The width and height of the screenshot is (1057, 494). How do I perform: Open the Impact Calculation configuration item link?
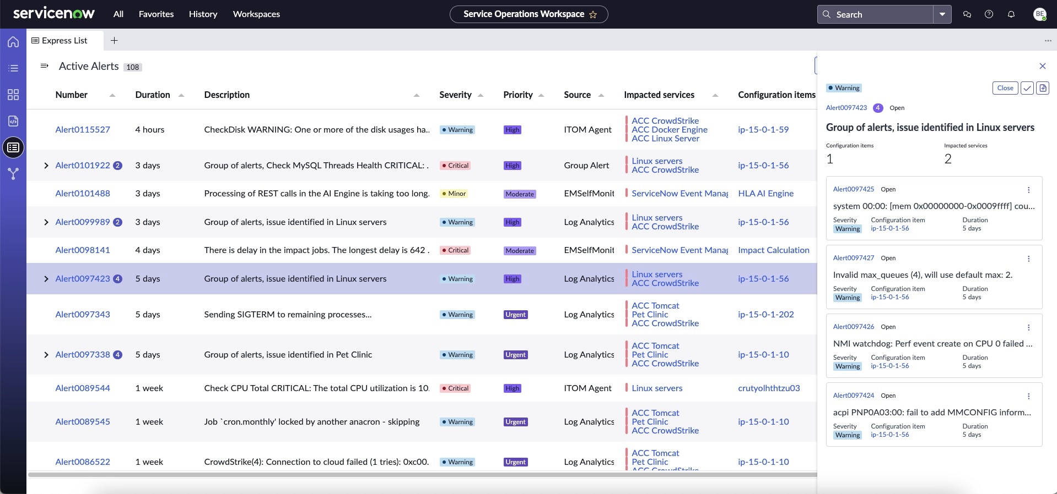[774, 250]
